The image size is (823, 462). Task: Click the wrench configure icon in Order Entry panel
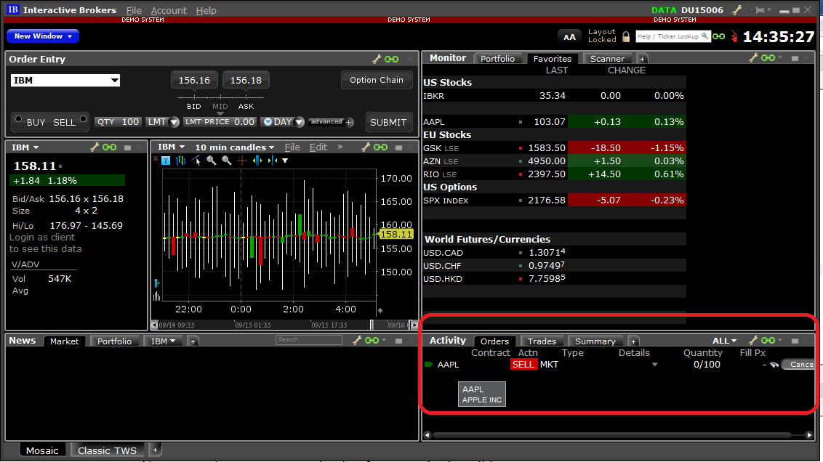[x=377, y=60]
